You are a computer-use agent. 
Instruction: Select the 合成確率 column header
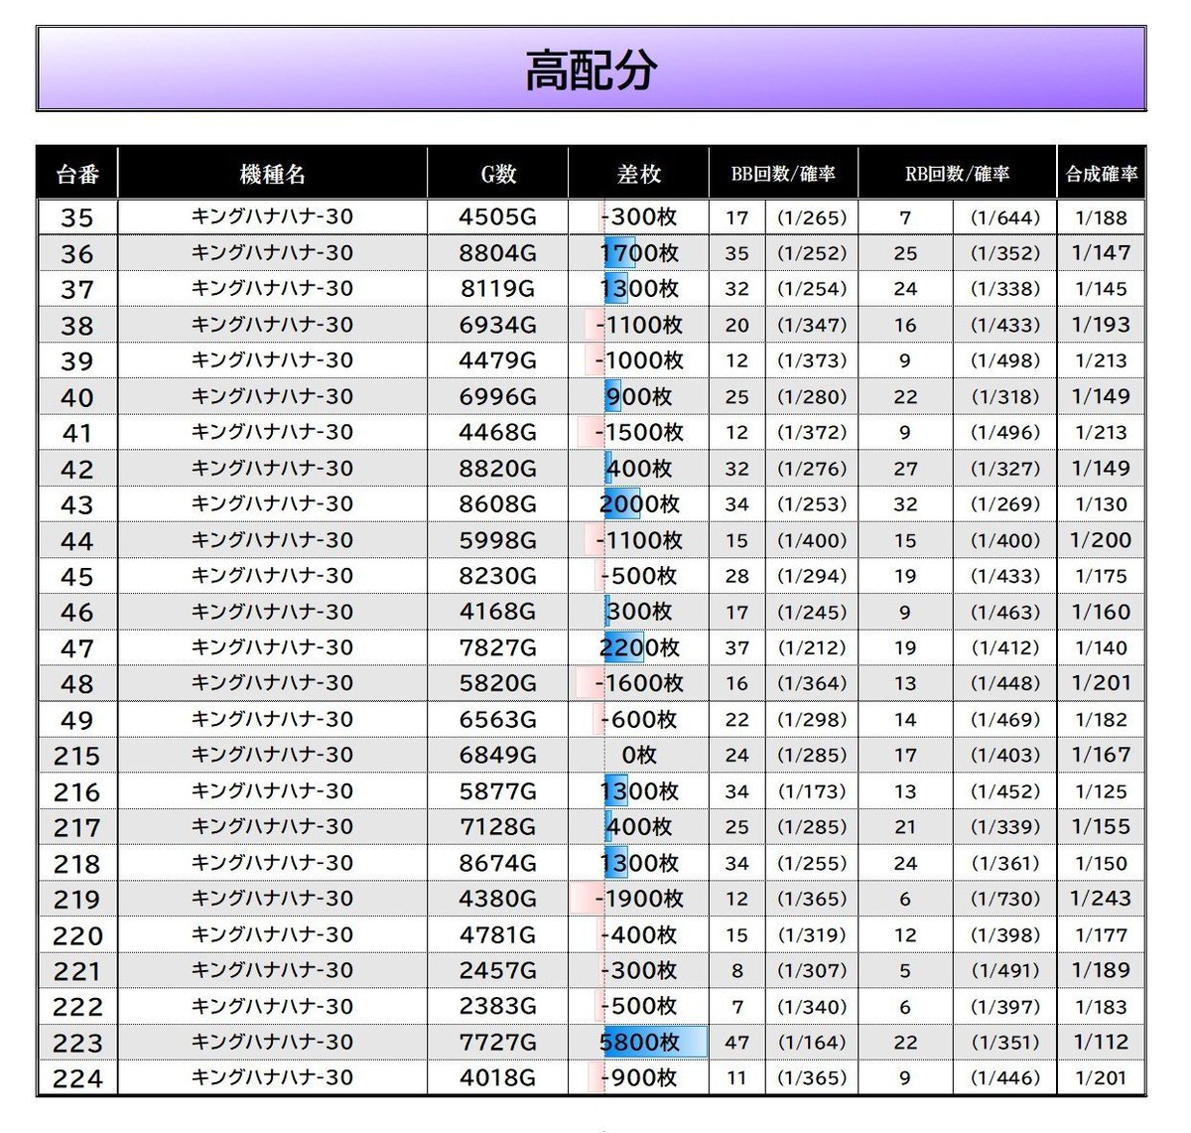tap(1102, 175)
